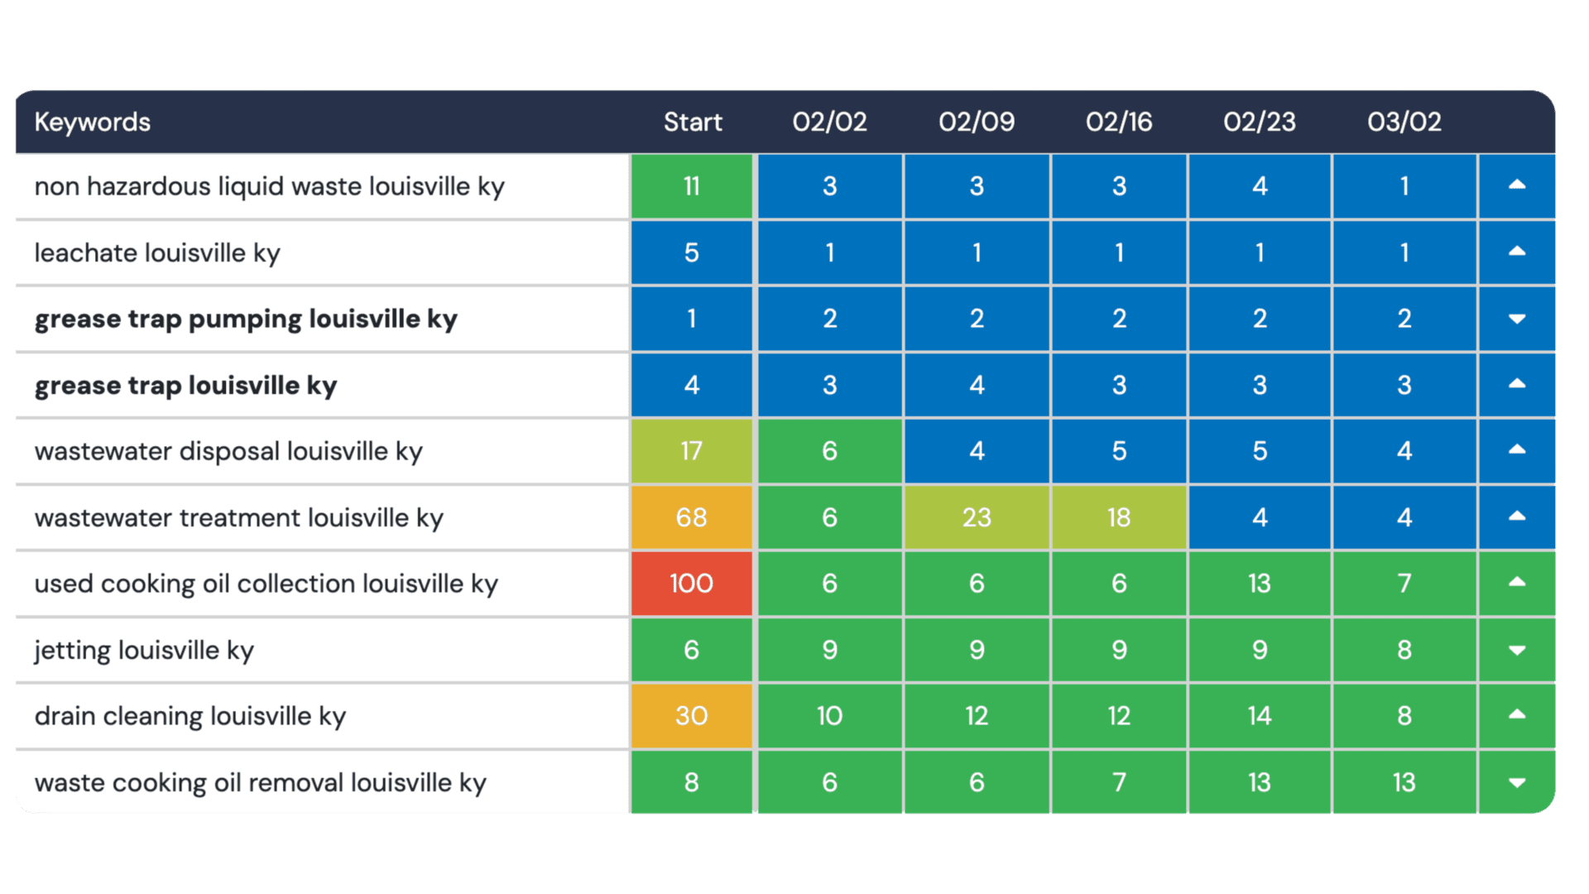The image size is (1589, 894).
Task: Click the upward trend arrow for used cooking oil collection
Action: point(1517,584)
